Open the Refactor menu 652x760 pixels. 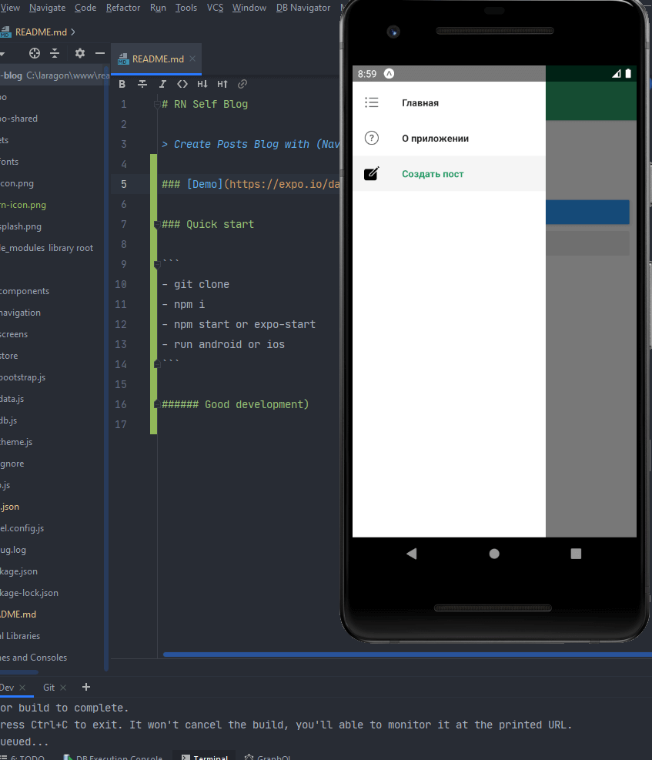123,8
